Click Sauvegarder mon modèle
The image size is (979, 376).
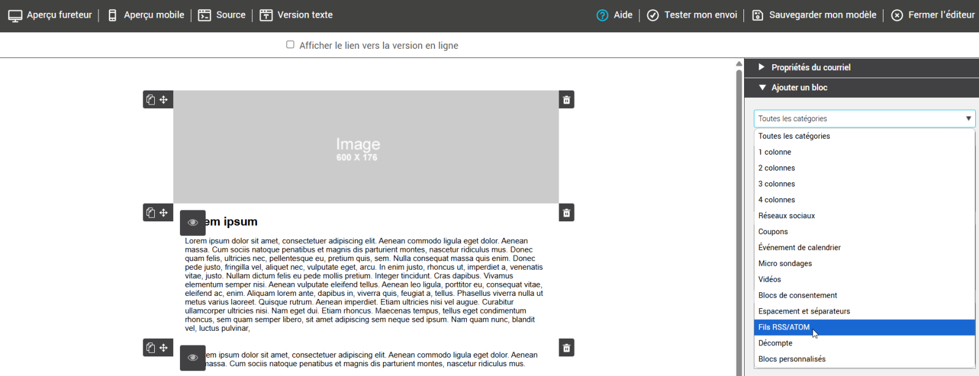coord(814,15)
